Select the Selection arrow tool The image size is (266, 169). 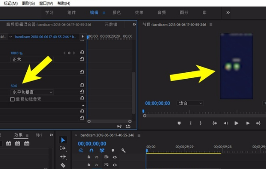(x=63, y=140)
